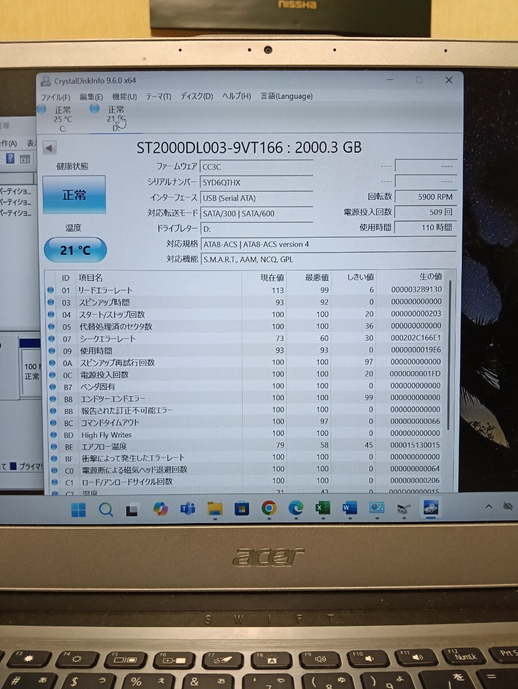This screenshot has height=689, width=518.
Task: Open Excel from the taskbar
Action: pos(322,508)
